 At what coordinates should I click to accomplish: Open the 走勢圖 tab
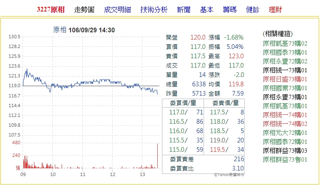(84, 10)
